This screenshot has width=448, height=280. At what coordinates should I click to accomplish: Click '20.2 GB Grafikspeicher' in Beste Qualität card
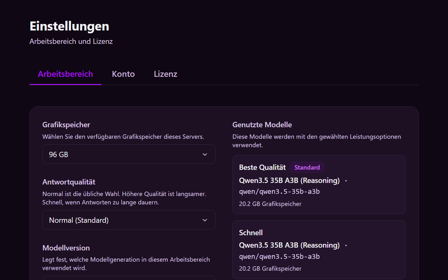point(270,204)
